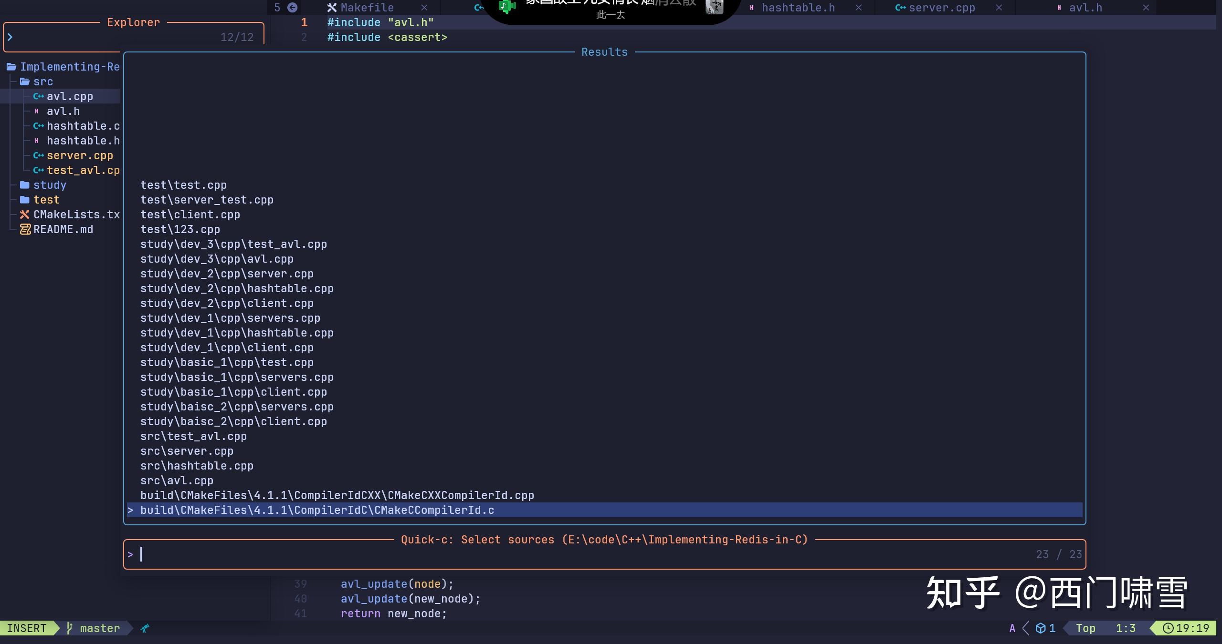Viewport: 1222px width, 644px height.
Task: Collapse the Implementing-Redis root folder
Action: (x=70, y=67)
